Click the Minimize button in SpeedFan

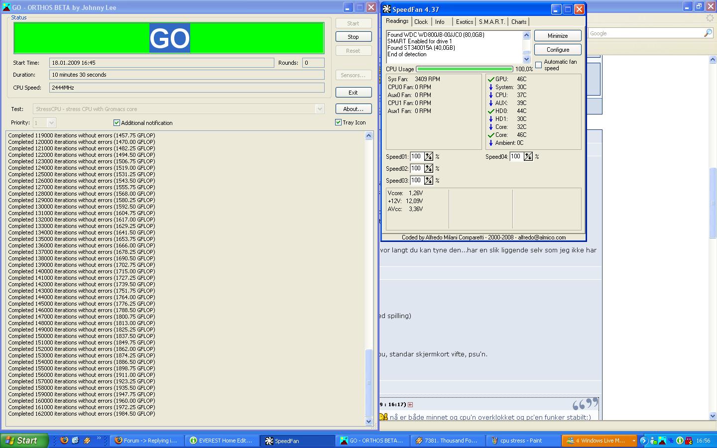coord(558,36)
